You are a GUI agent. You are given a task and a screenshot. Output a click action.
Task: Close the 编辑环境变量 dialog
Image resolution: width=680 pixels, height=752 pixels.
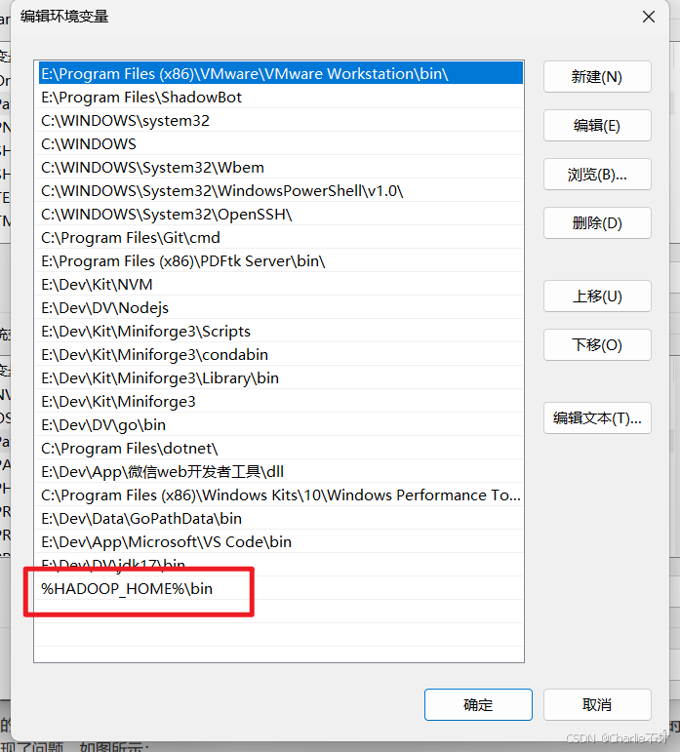click(649, 18)
